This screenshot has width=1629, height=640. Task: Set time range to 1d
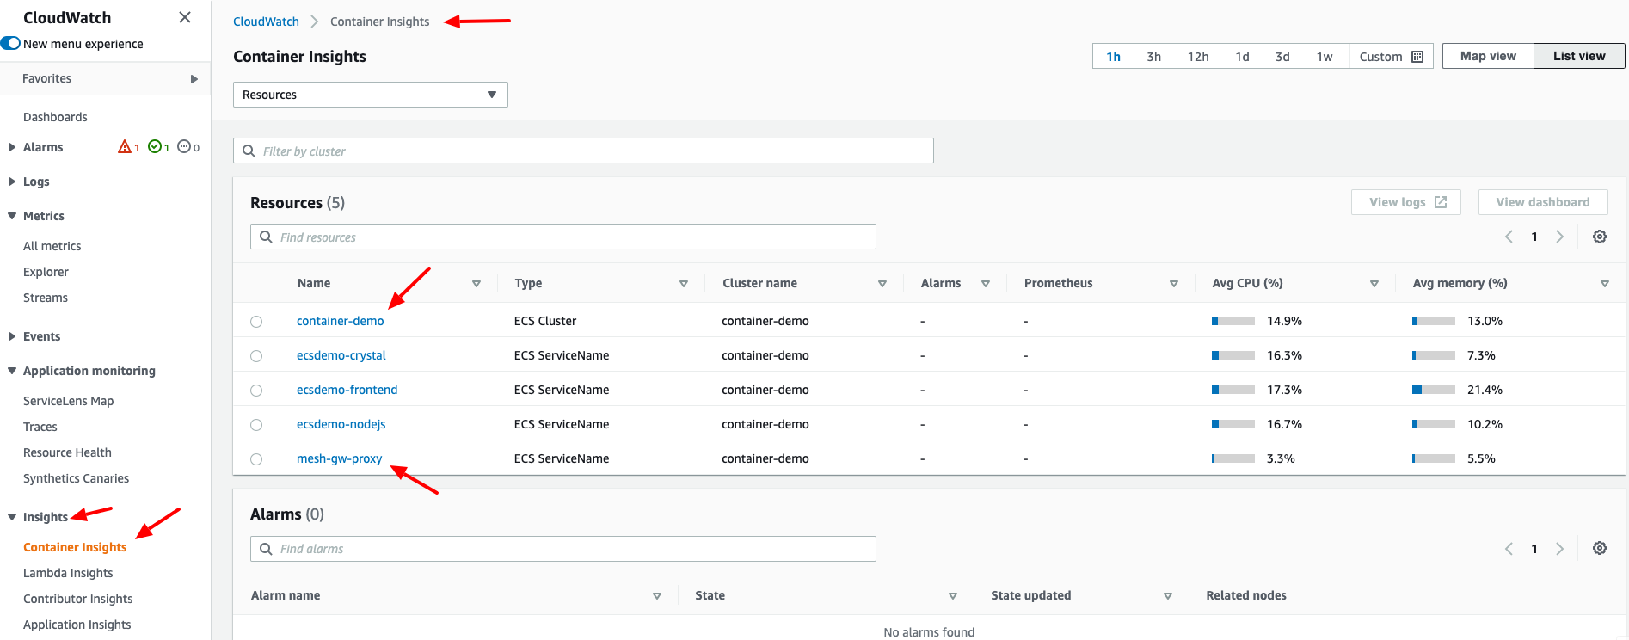(x=1242, y=57)
